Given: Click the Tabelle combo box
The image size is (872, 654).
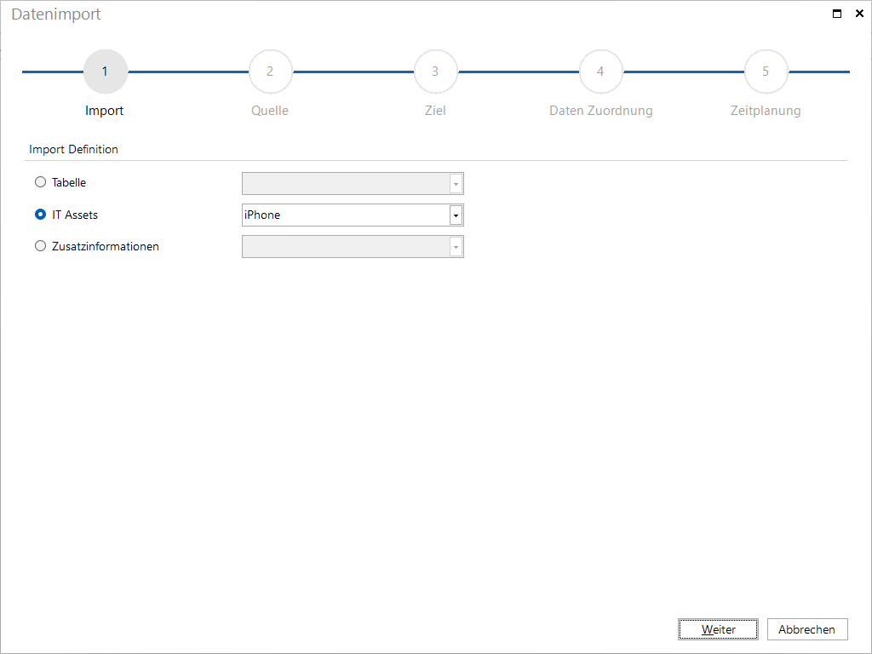Looking at the screenshot, I should (x=353, y=184).
